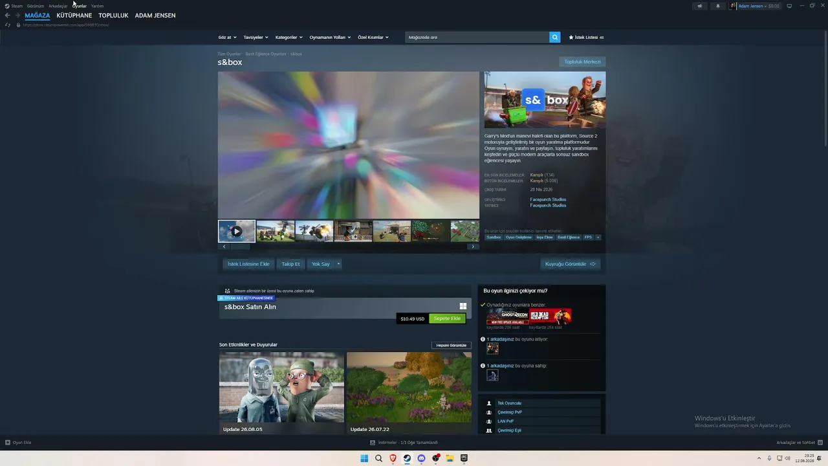
Task: Open the Windows Start menu
Action: click(364, 458)
